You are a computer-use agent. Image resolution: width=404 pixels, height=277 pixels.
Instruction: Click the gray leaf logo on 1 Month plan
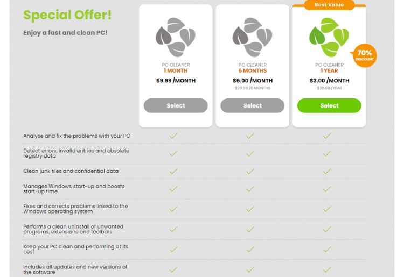[x=175, y=38]
